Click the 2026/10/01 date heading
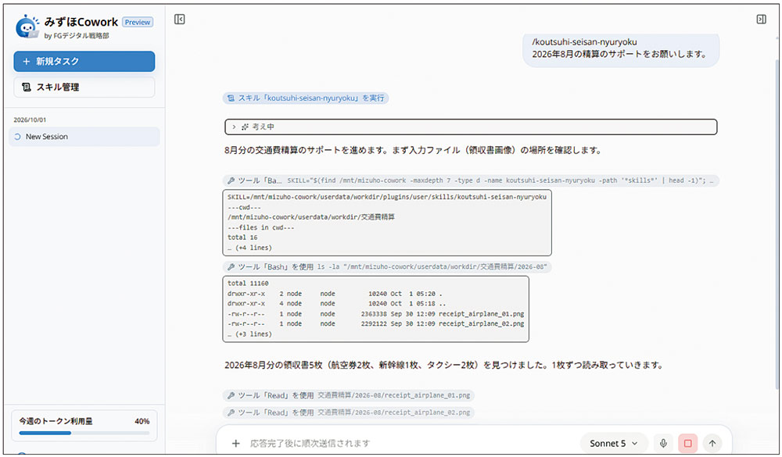The image size is (782, 457). tap(30, 120)
